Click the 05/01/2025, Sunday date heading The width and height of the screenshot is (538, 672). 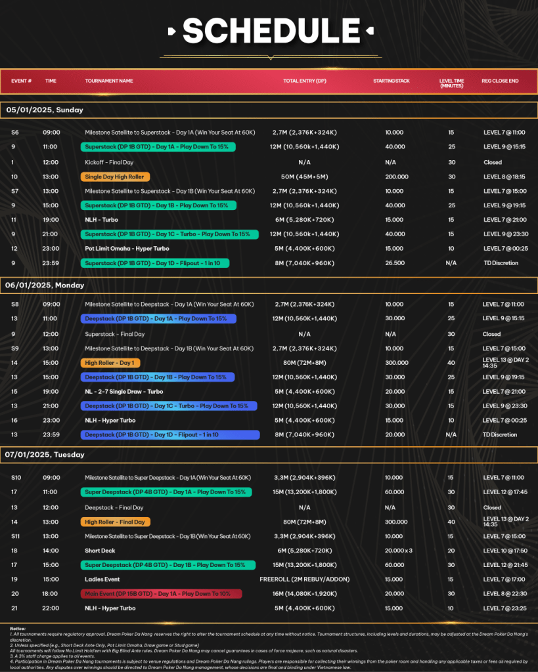tap(45, 110)
